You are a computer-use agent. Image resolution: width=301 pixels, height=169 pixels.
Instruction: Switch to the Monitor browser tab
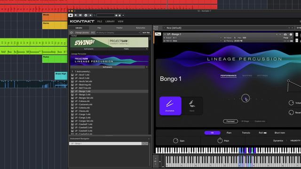119,28
